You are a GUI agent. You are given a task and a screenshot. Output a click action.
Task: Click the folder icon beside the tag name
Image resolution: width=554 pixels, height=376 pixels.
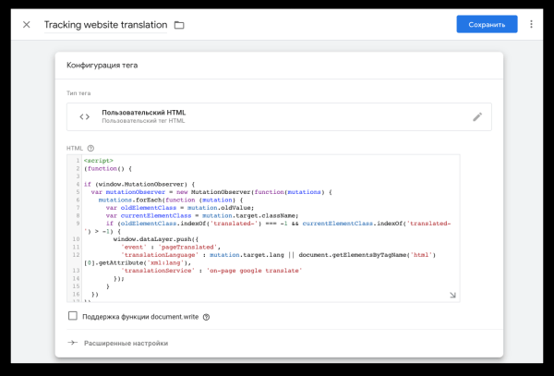click(179, 25)
